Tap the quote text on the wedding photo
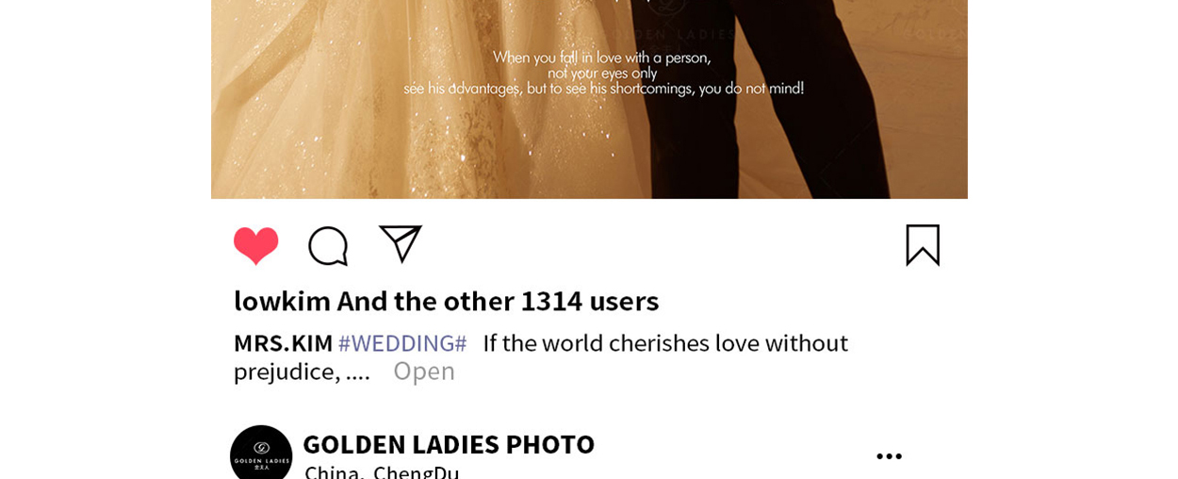This screenshot has width=1178, height=479. [x=603, y=73]
